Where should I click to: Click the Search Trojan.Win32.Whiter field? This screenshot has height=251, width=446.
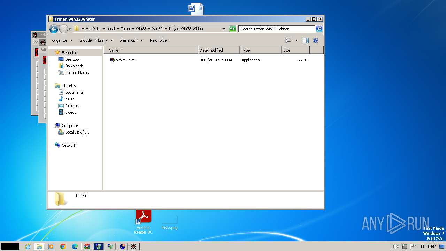(277, 29)
